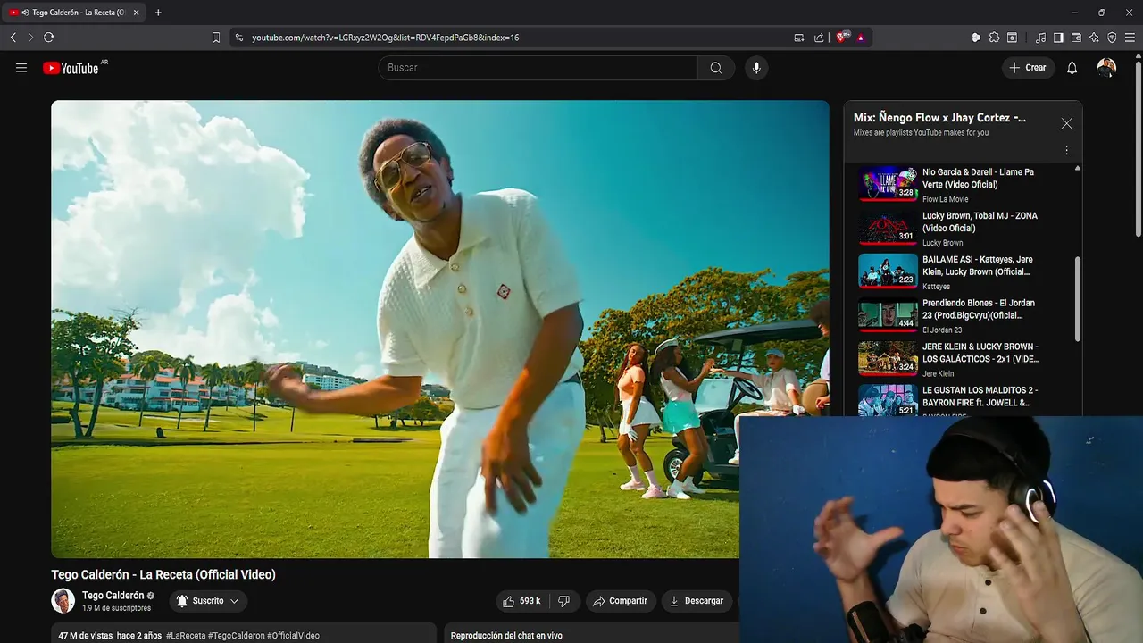Click the Compartir button
This screenshot has width=1143, height=643.
(621, 601)
